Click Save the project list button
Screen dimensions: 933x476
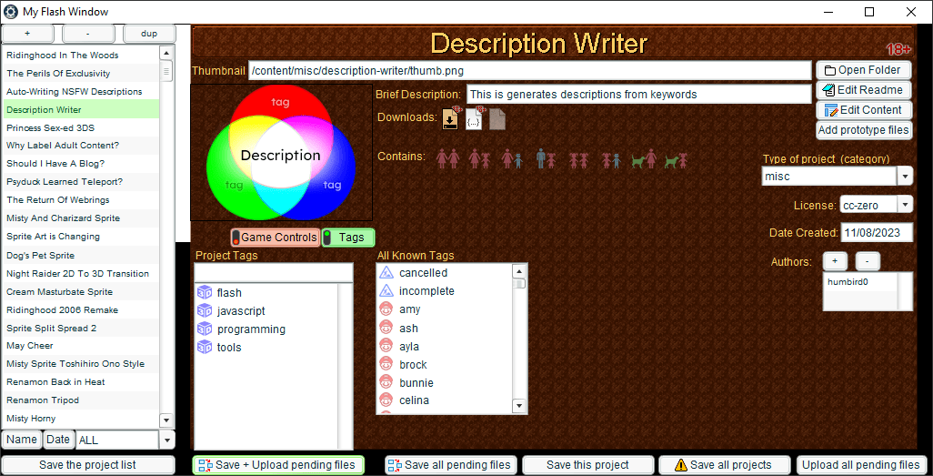click(88, 465)
